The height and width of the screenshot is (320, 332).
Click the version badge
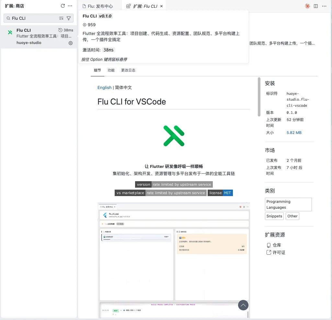coord(174,184)
